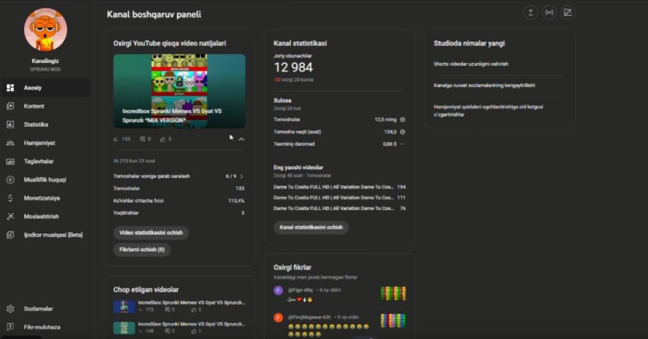
Task: Click Tomoshalar soniga qarab saralash text
Action: point(152,176)
